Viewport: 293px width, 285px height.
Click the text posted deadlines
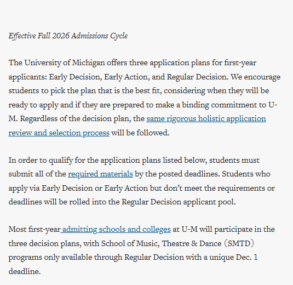(189, 174)
